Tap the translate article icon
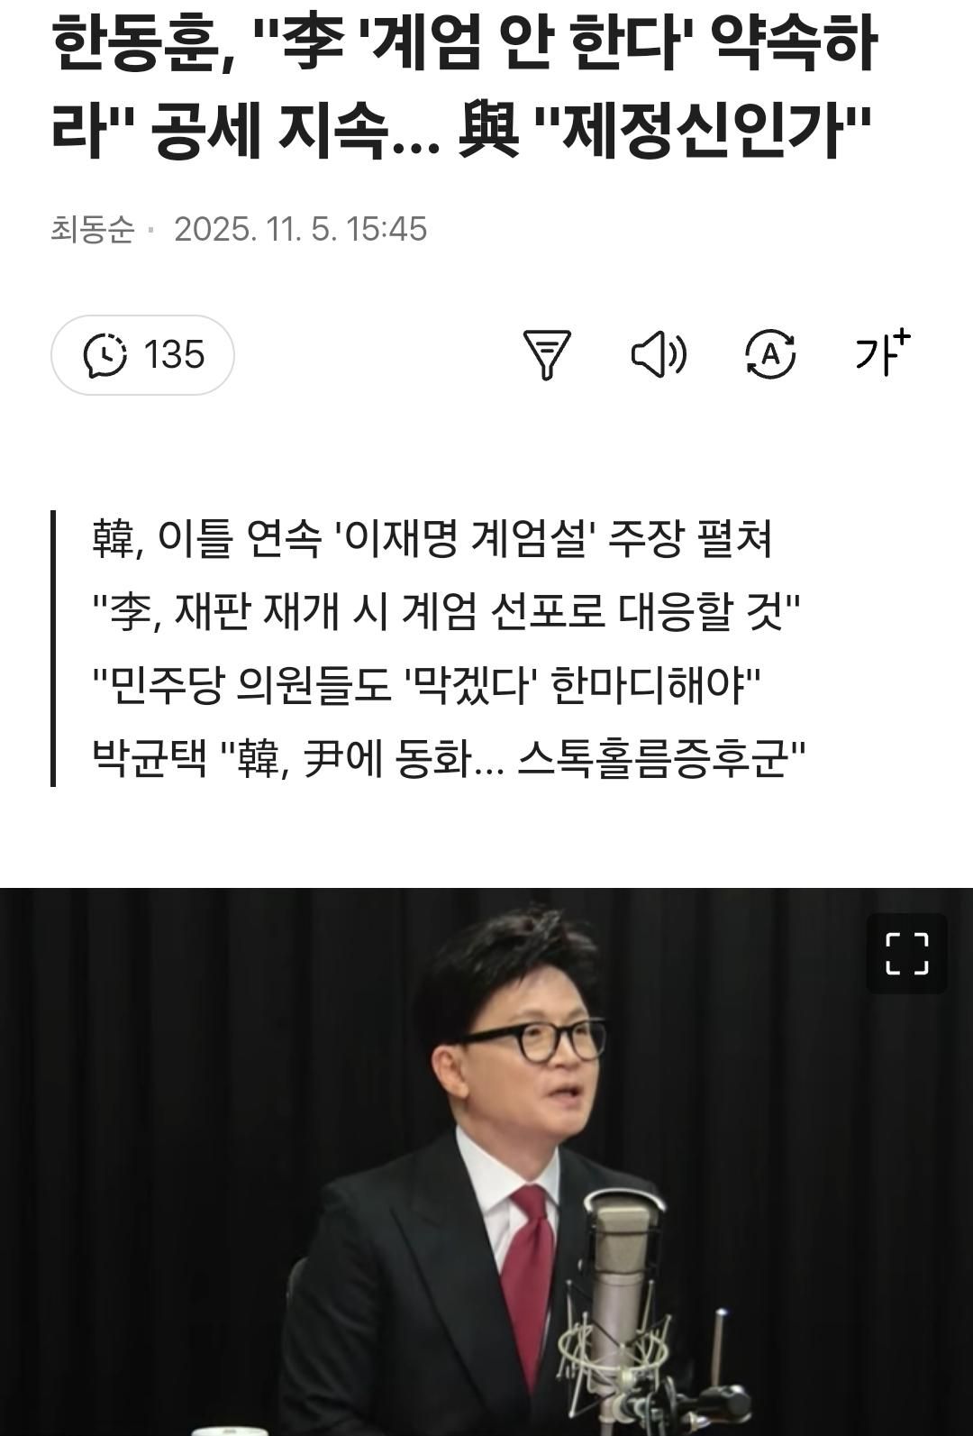 [x=770, y=354]
